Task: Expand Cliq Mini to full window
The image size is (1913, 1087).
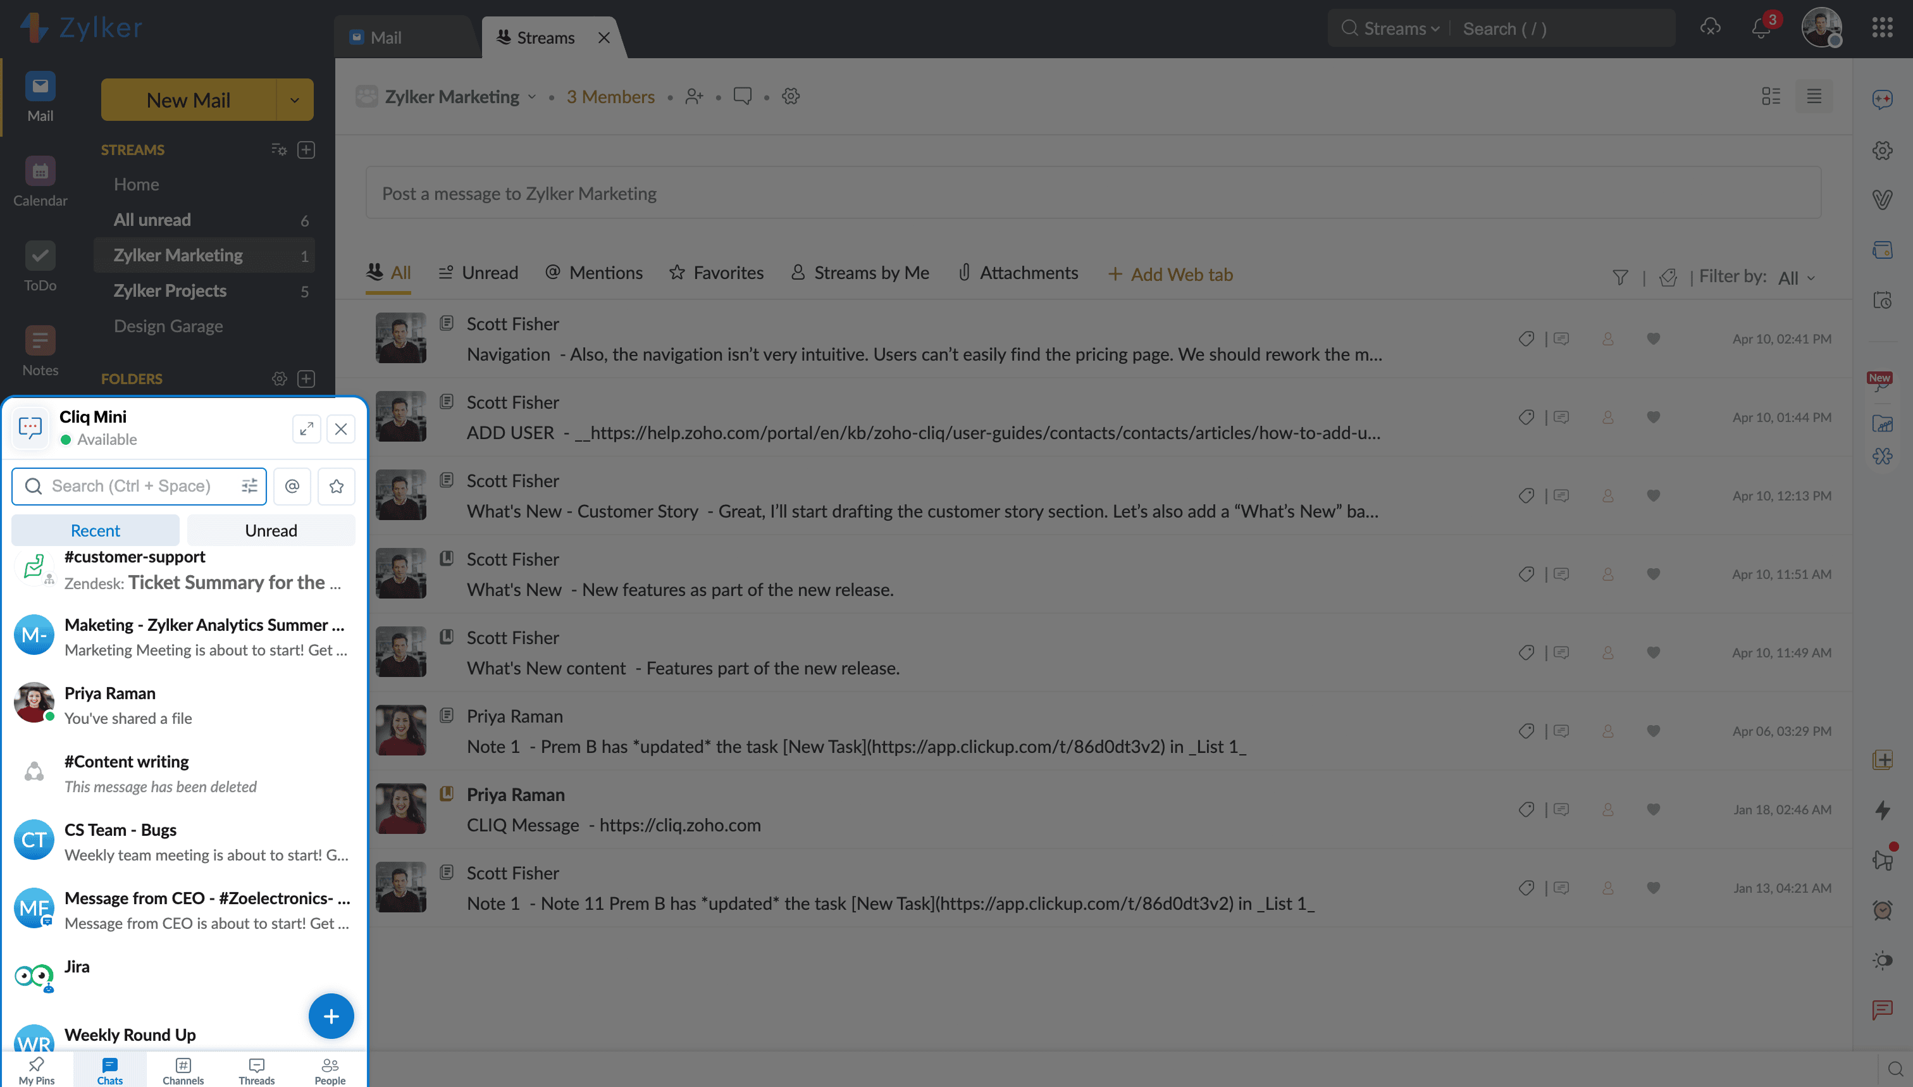Action: (306, 428)
